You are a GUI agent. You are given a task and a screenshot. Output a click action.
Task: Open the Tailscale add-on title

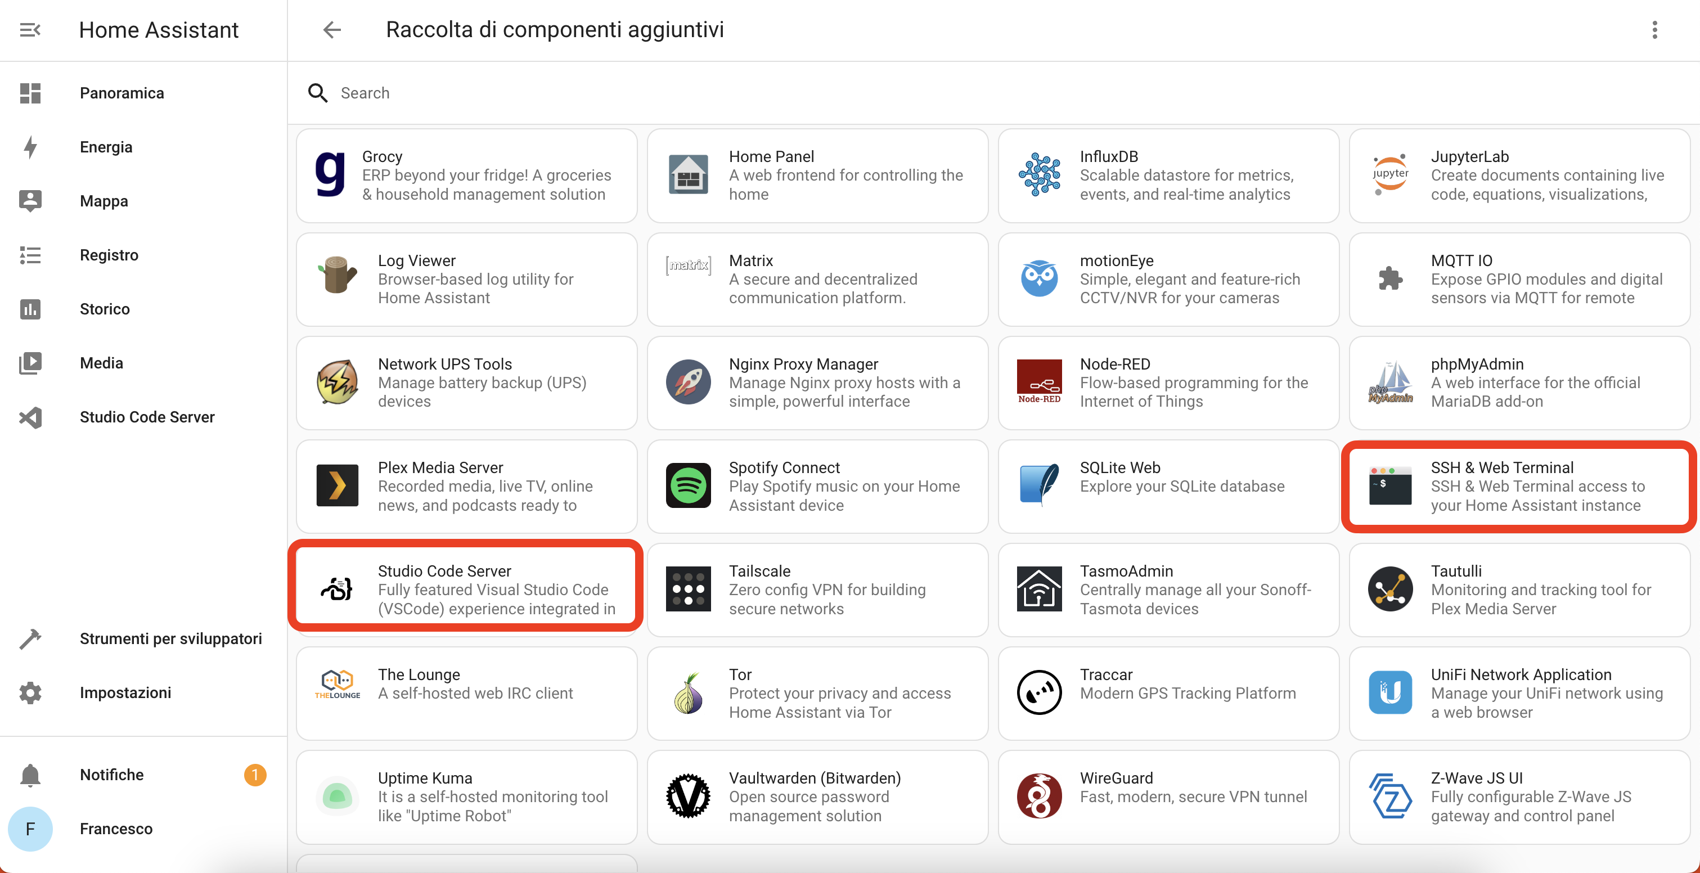pyautogui.click(x=759, y=571)
